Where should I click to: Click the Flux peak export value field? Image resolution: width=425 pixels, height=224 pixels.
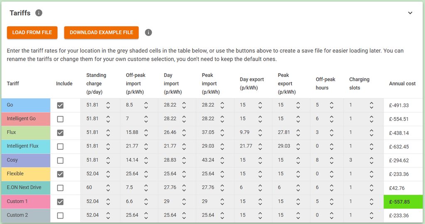285,133
